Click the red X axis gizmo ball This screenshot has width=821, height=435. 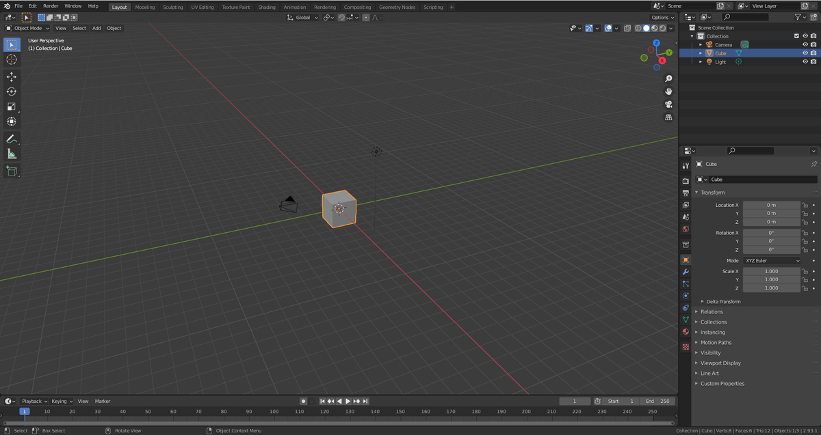tap(662, 61)
